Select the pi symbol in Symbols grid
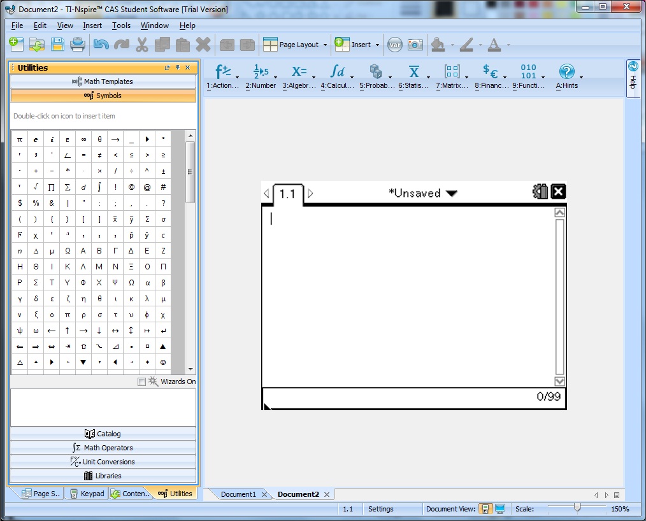This screenshot has width=646, height=521. click(20, 139)
